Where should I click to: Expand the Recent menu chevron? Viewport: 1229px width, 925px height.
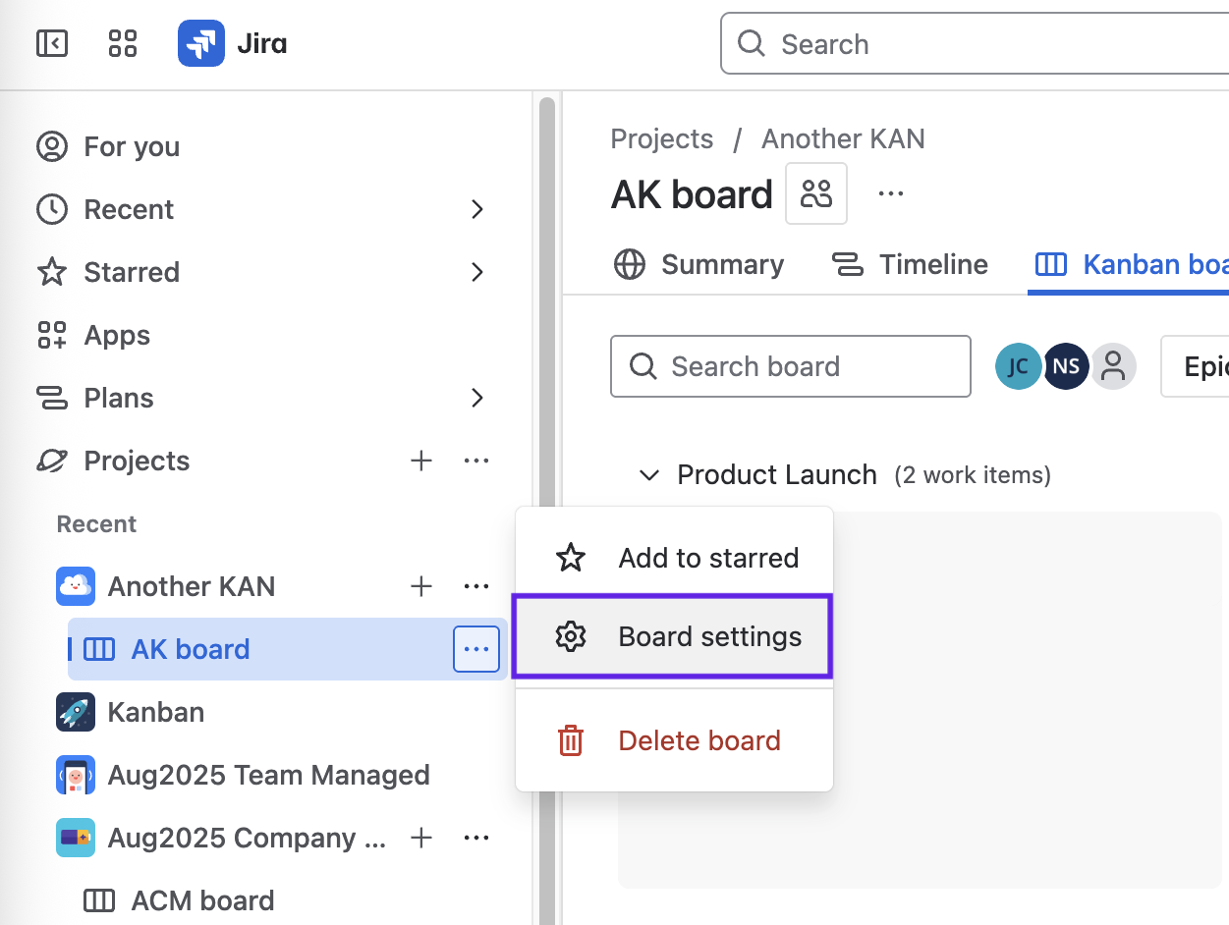[x=477, y=209]
